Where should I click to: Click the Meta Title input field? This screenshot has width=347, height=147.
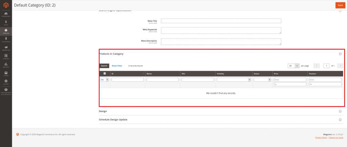click(x=221, y=21)
